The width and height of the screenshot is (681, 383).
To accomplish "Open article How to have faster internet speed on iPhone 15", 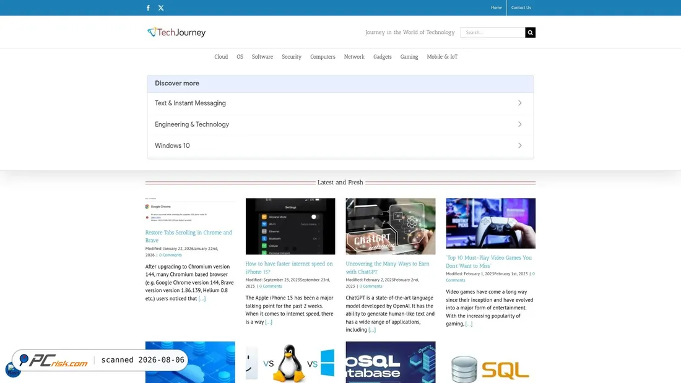I will (x=289, y=267).
